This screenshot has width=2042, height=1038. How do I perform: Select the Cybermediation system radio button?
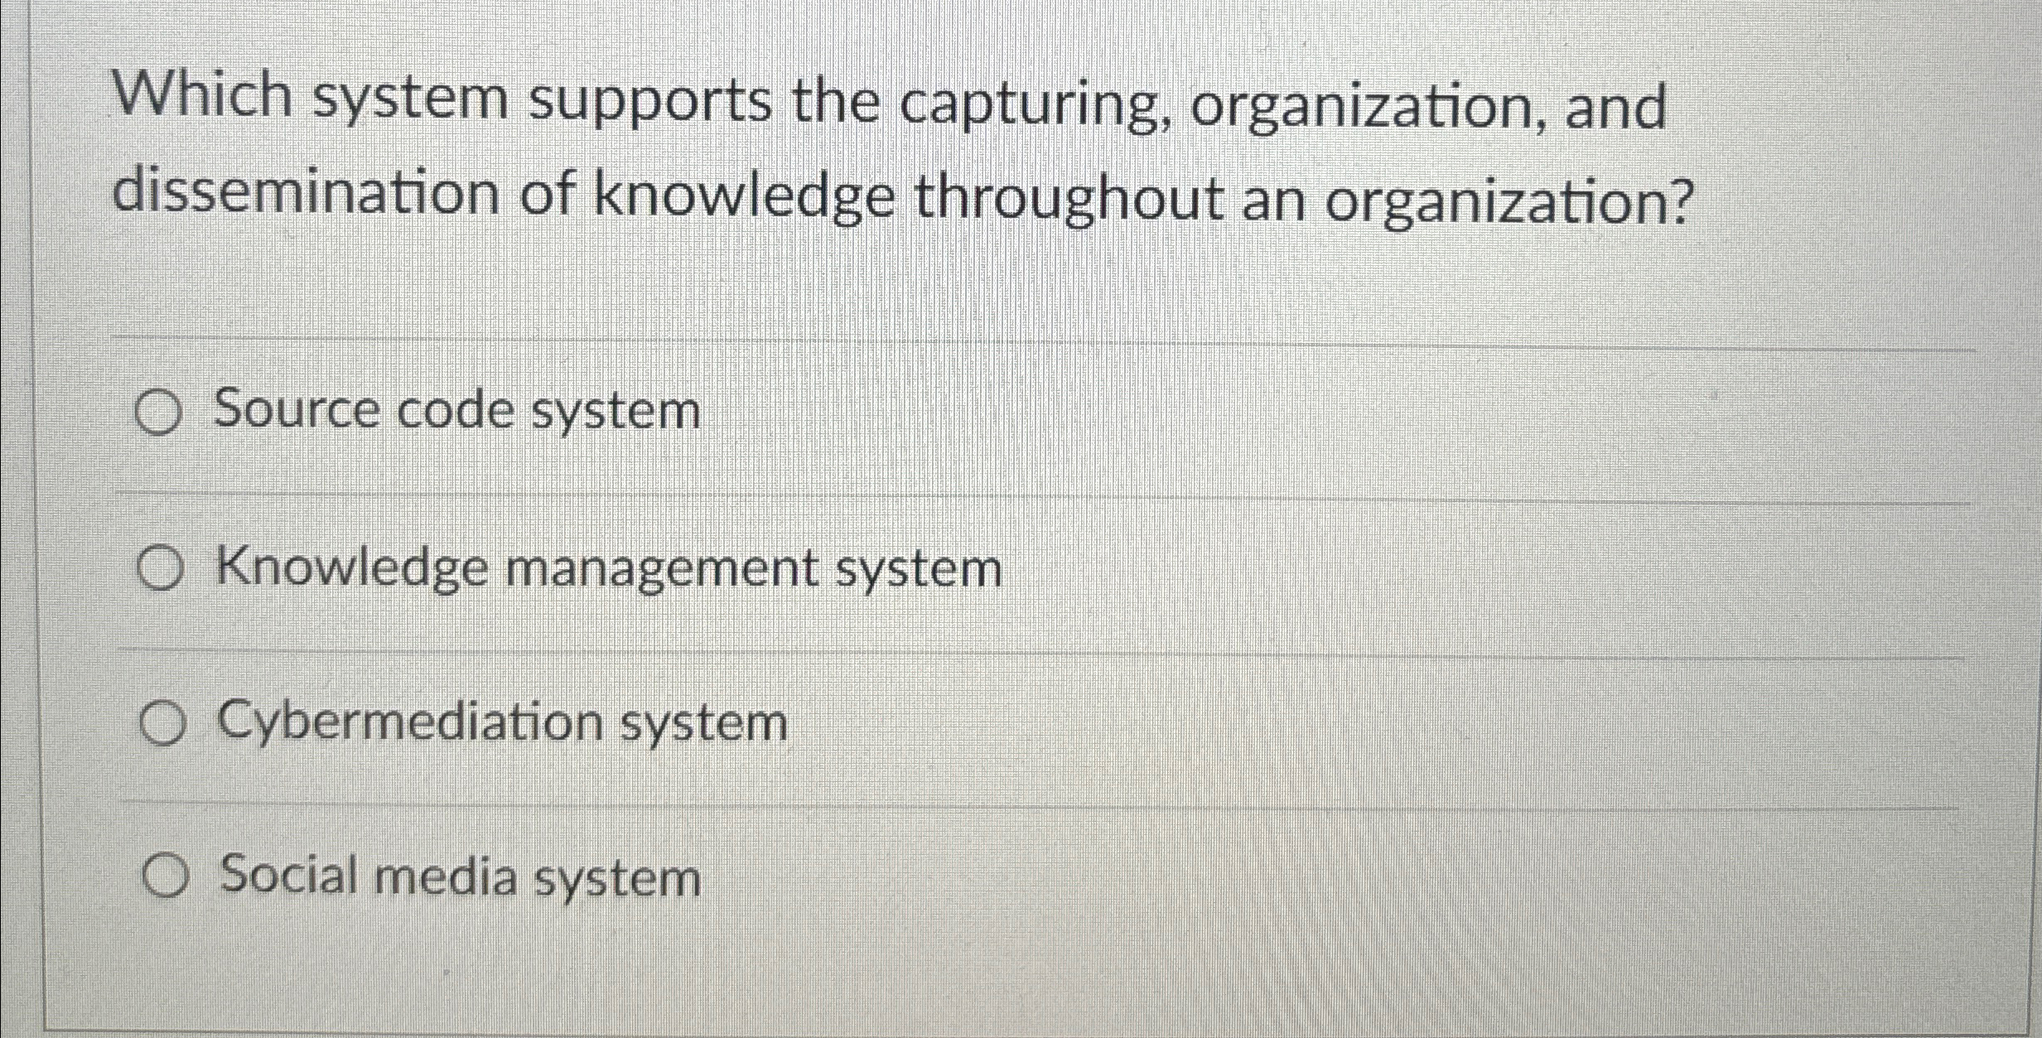[x=162, y=725]
